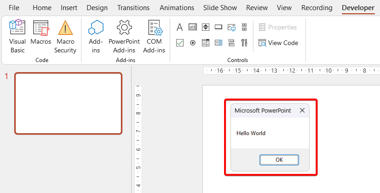
Task: Click the Microsoft PowerPoint dialog title
Action: tap(263, 111)
